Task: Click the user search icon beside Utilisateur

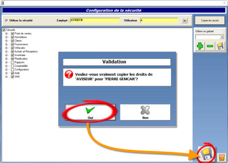Action: (x=185, y=20)
